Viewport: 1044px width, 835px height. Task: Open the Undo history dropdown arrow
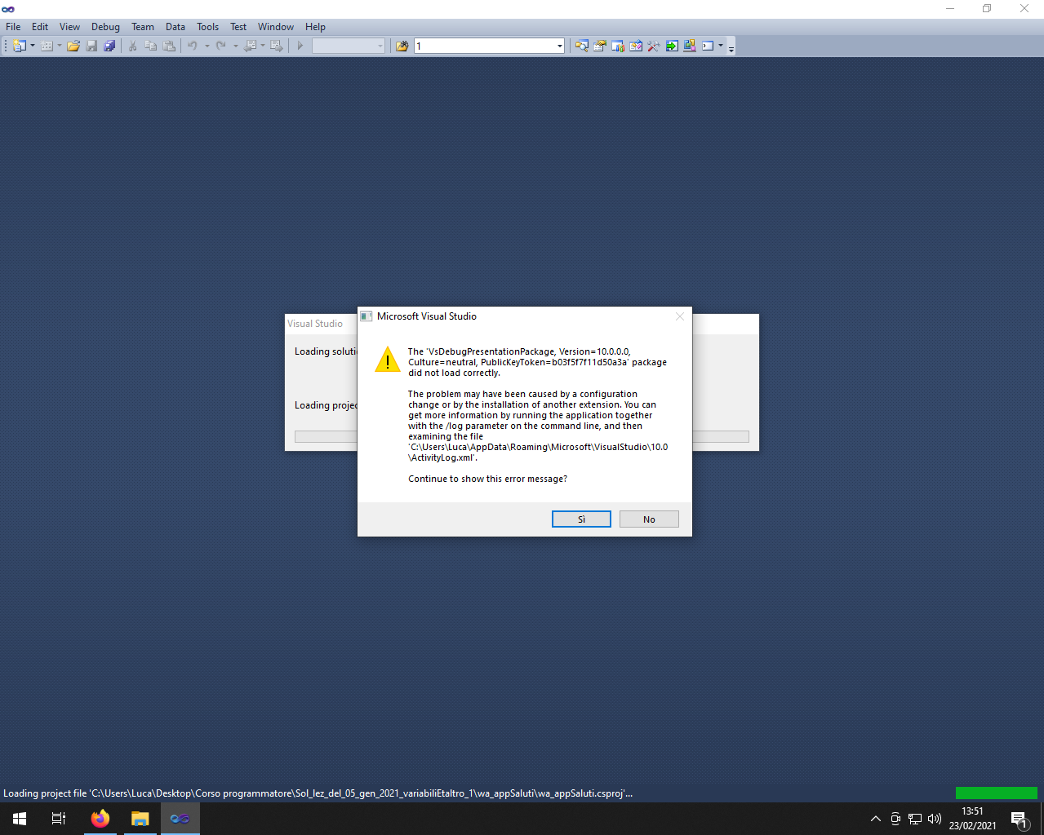click(x=207, y=46)
